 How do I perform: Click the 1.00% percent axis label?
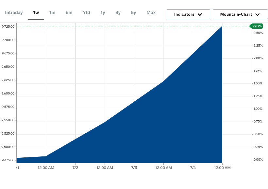(258, 109)
